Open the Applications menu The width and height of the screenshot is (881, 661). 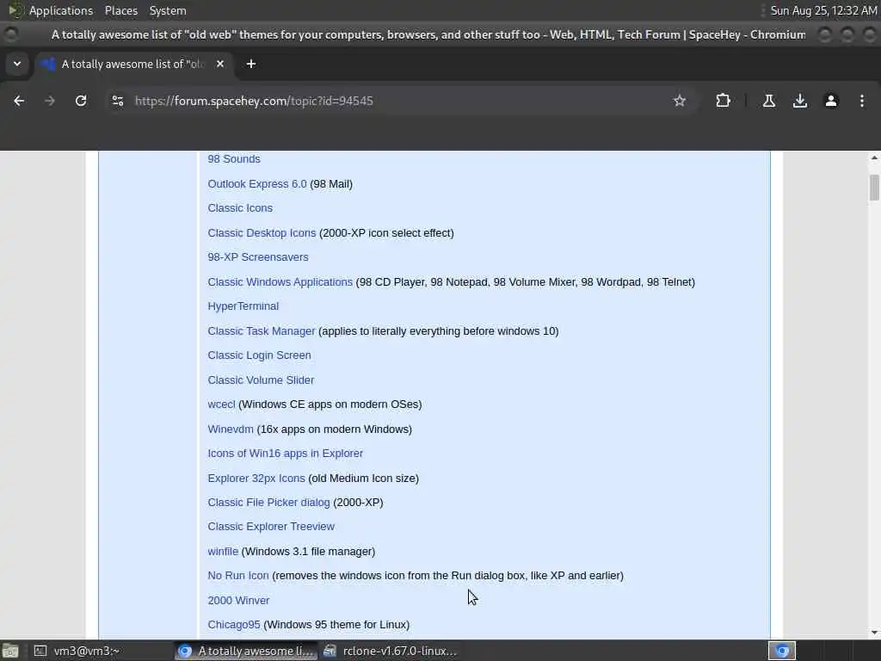61,10
